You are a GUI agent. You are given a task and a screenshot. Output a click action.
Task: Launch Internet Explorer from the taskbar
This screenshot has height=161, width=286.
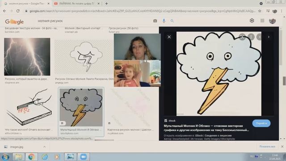point(45,157)
